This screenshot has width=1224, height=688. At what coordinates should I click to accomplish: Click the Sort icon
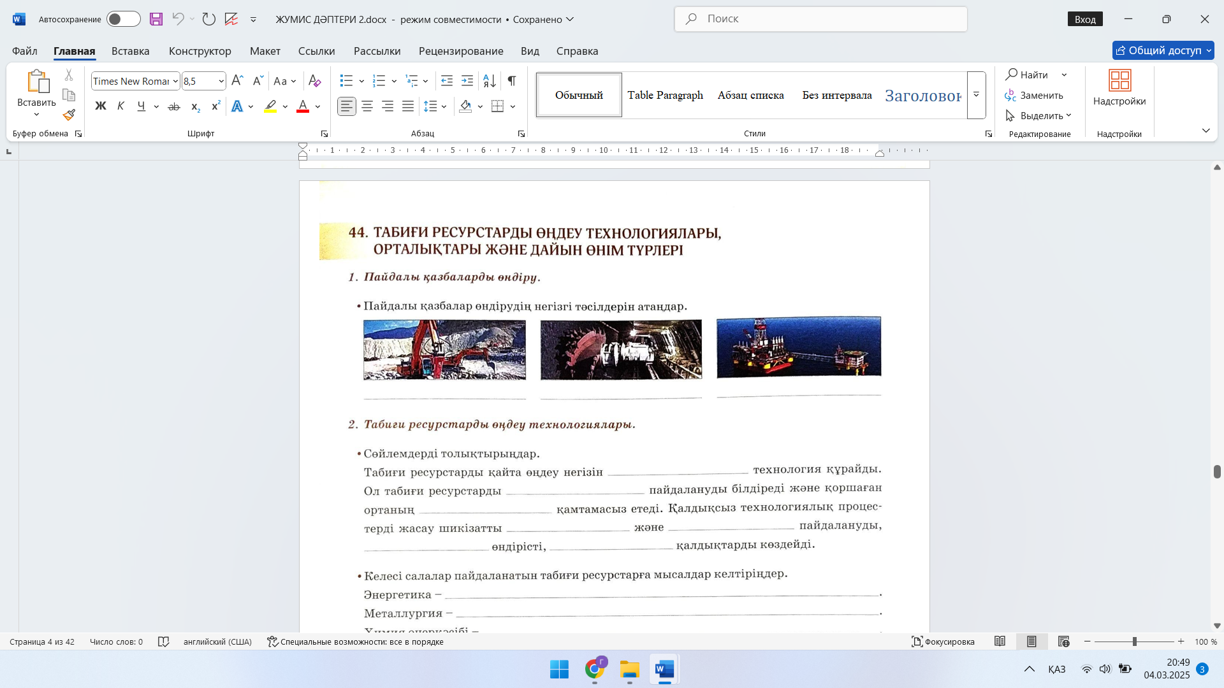(x=490, y=81)
